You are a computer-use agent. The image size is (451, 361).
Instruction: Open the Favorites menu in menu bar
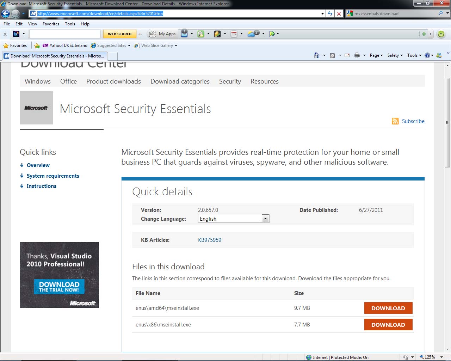click(51, 24)
